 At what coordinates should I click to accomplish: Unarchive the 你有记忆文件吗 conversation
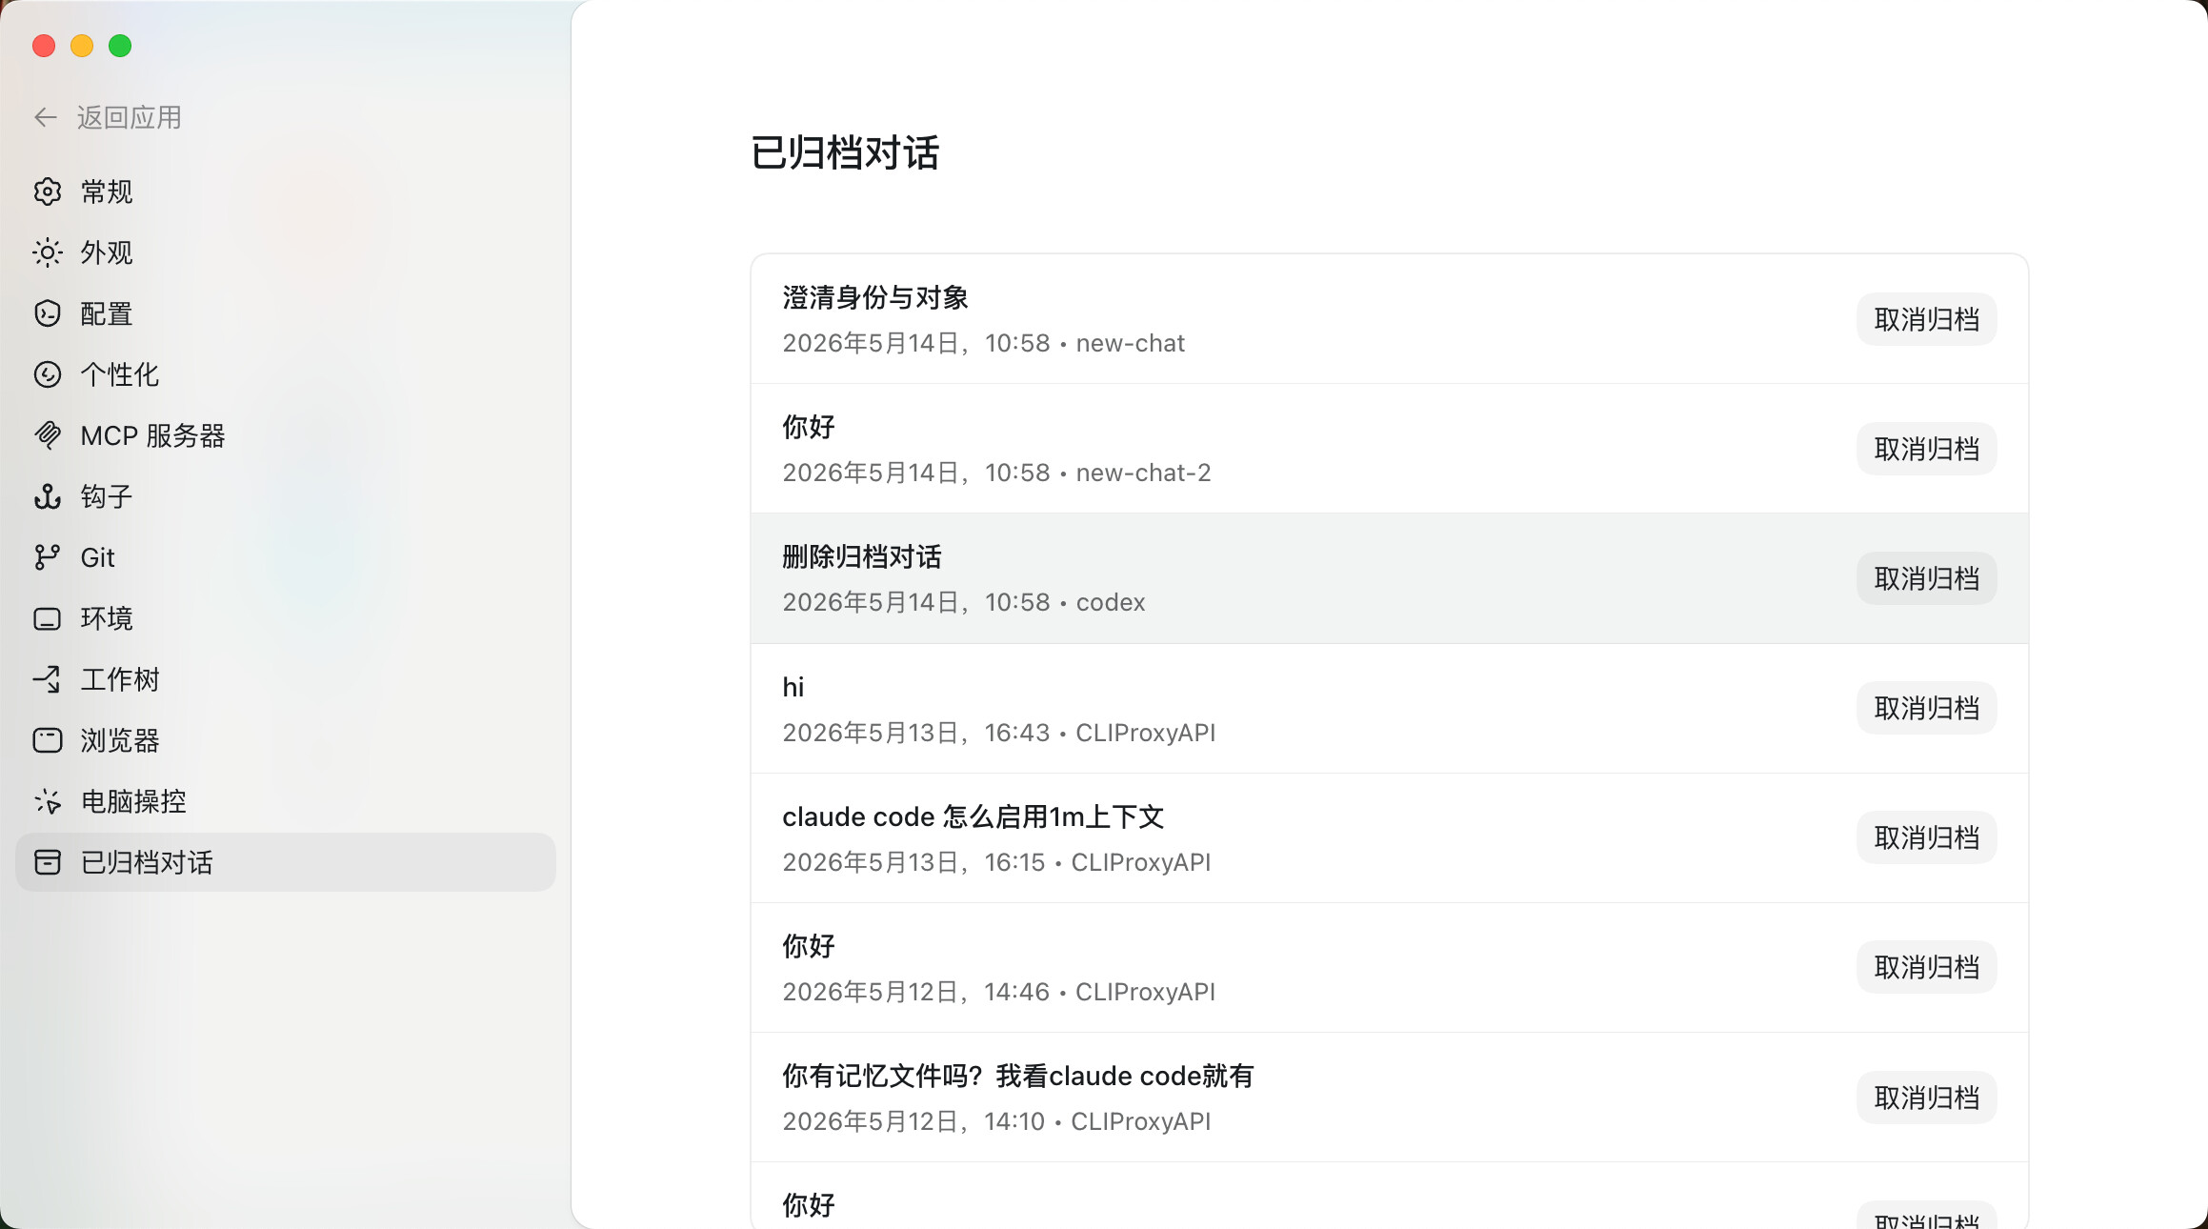pos(1926,1098)
